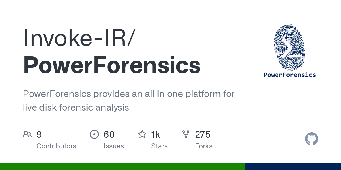
Task: Click the issue count 60
Action: [x=109, y=134]
